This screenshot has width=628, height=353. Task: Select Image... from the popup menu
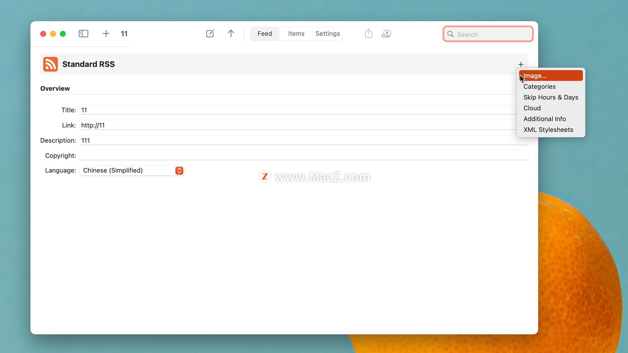pos(551,76)
